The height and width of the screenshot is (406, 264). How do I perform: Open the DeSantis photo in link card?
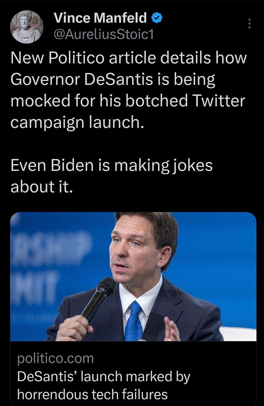[x=133, y=277]
